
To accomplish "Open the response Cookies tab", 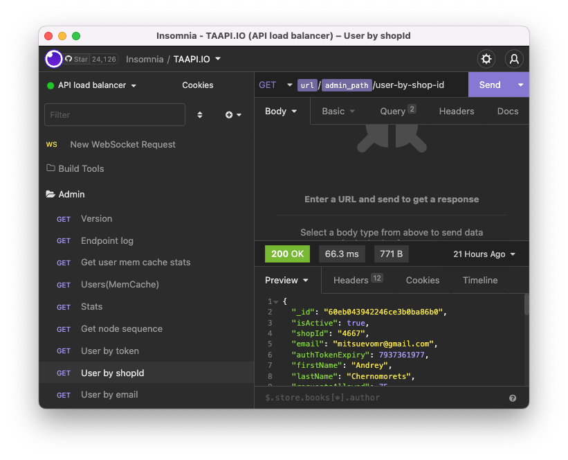I will pos(423,281).
